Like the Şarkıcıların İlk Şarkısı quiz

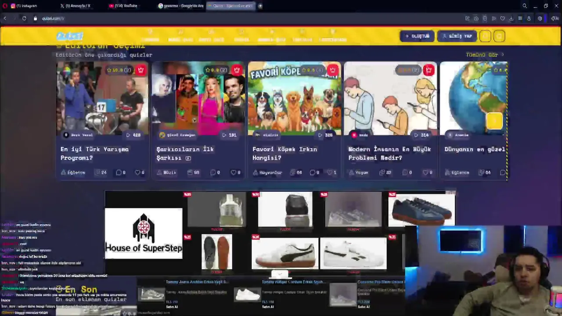236,172
